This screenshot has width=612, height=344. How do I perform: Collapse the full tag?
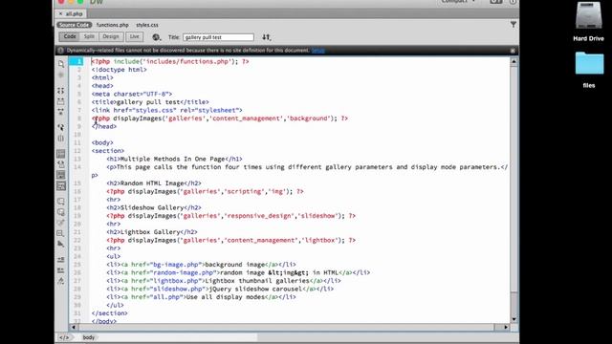click(61, 91)
